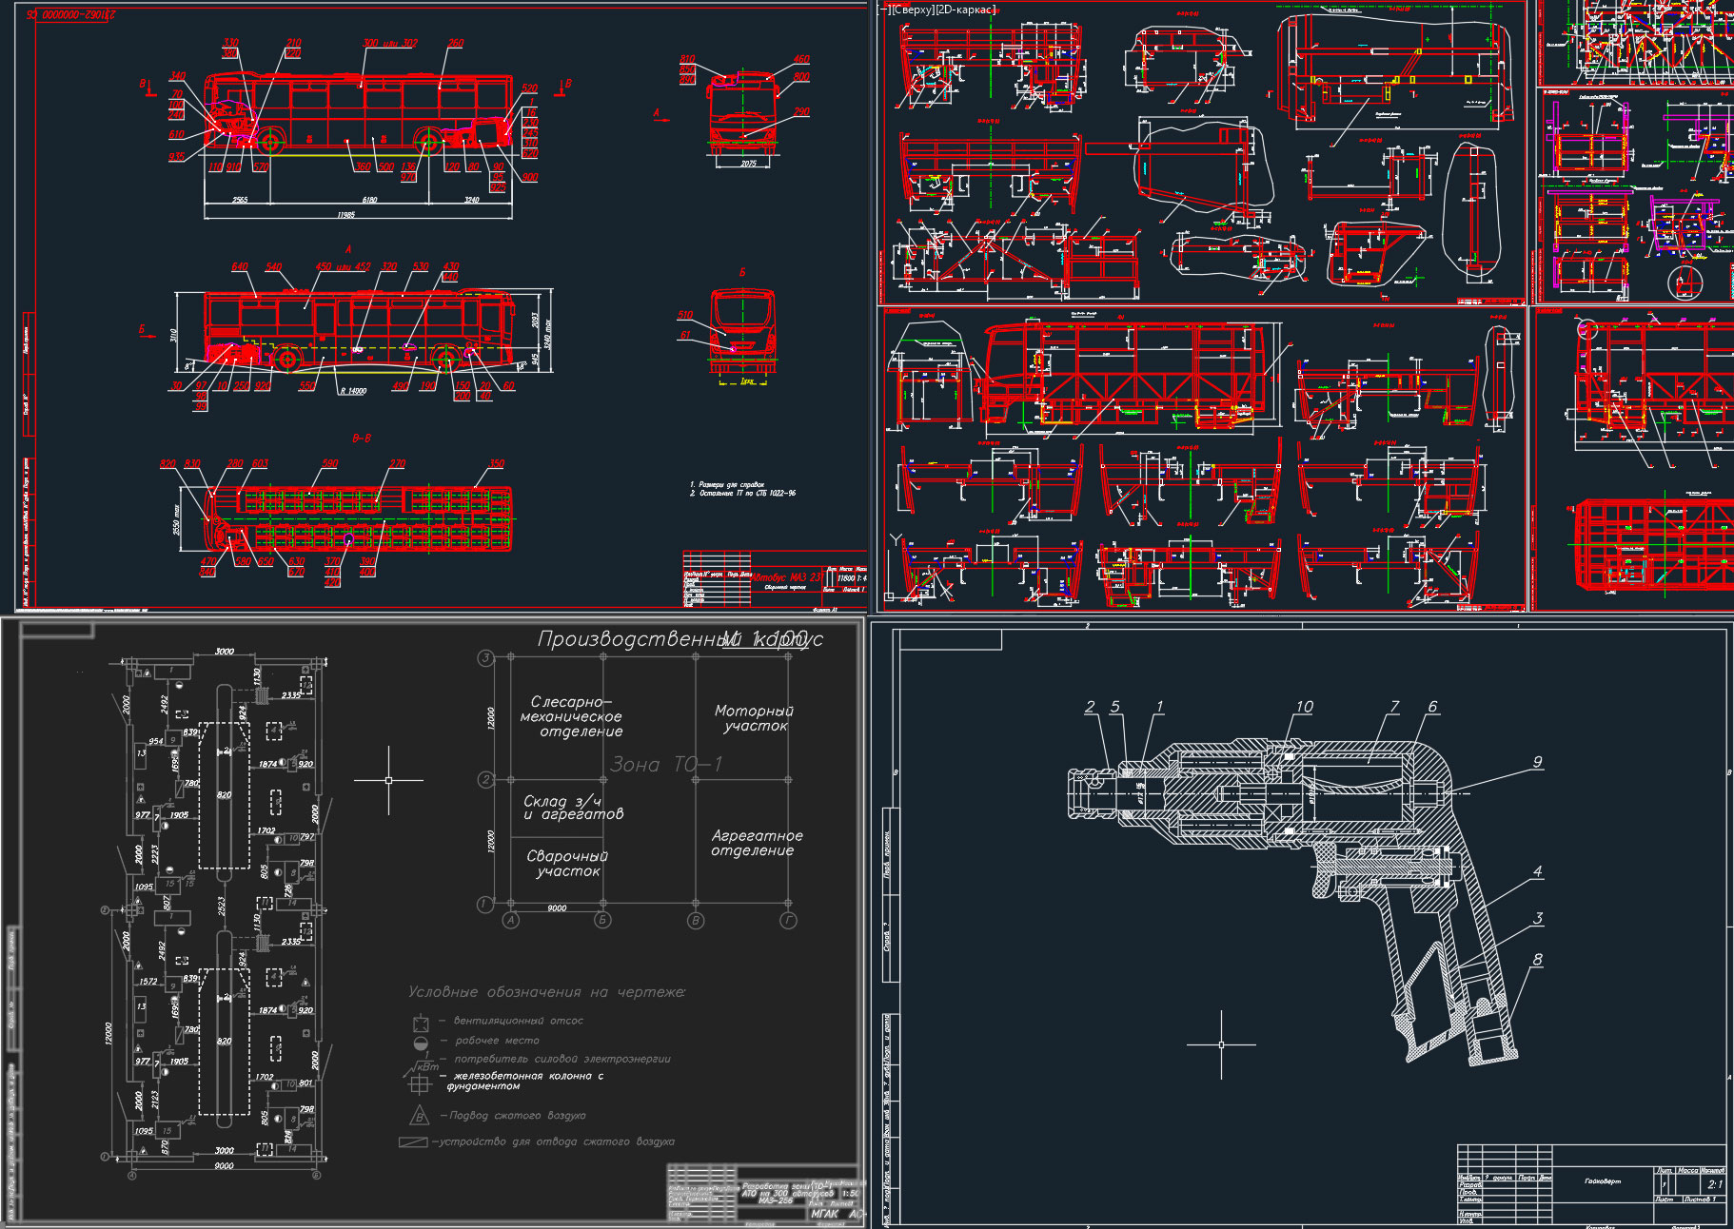Click grid axis bubble 3

485,657
